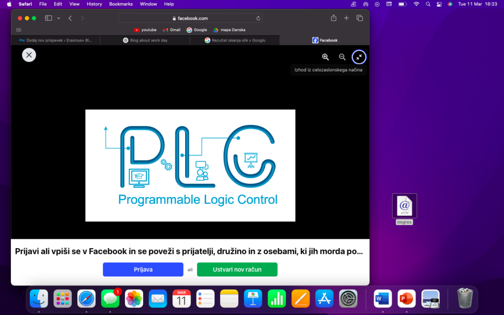Open the youtube bookmark in favorites bar
Screen dimensions: 504x315
click(x=145, y=30)
